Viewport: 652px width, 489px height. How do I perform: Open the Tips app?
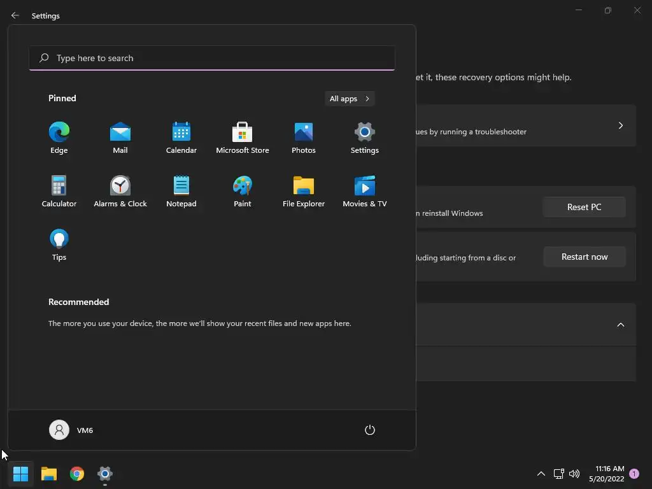pyautogui.click(x=59, y=245)
